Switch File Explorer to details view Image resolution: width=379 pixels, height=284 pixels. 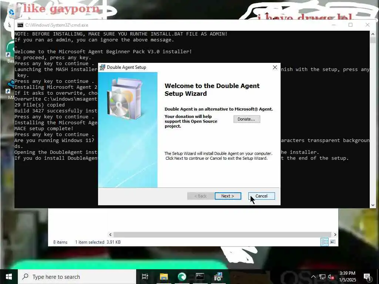[325, 242]
